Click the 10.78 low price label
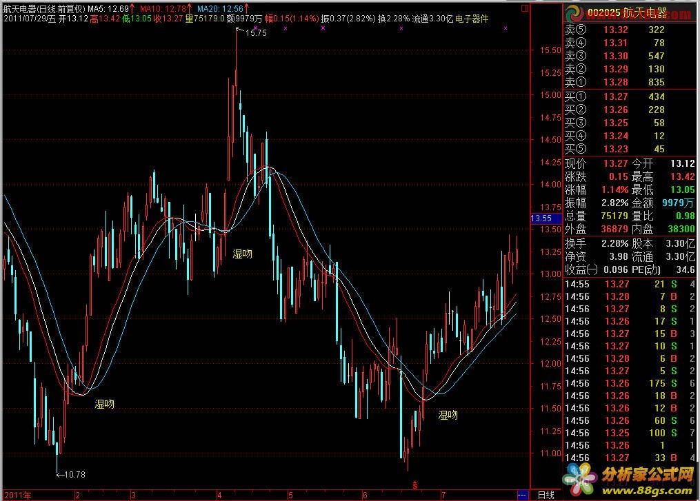Image resolution: width=700 pixels, height=501 pixels. [74, 475]
